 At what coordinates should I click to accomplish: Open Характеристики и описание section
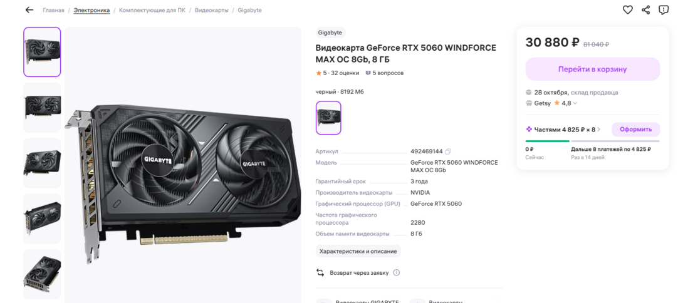pyautogui.click(x=358, y=252)
